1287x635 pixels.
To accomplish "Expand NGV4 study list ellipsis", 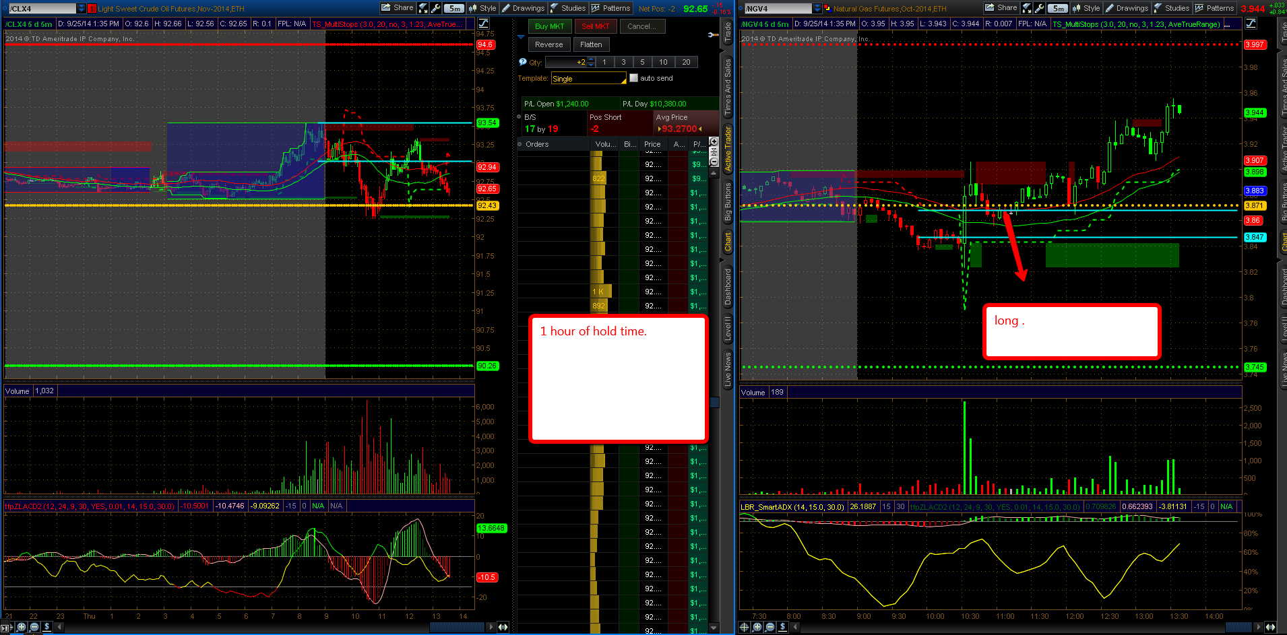I will click(x=1228, y=24).
